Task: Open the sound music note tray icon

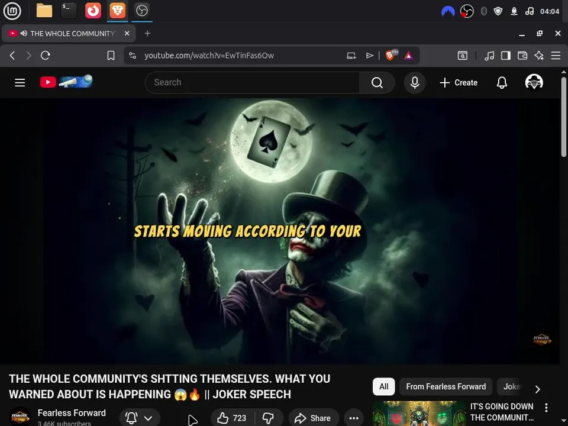Action: tap(529, 12)
